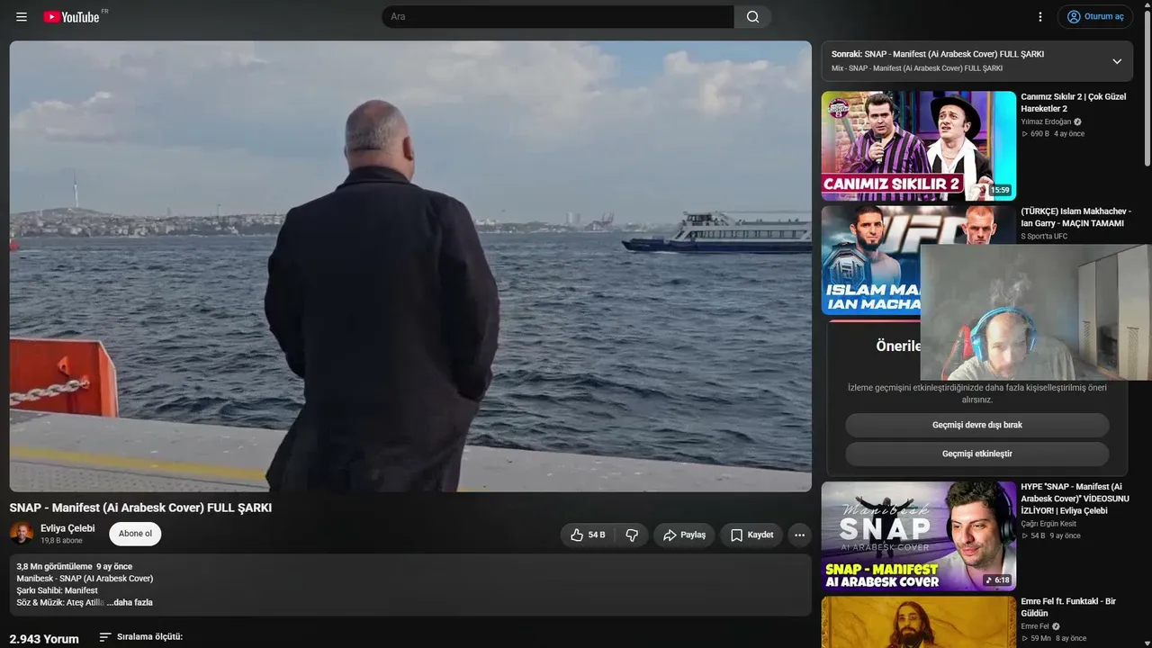Open 'Islam Makhachev - Ian Garry' video title
Image resolution: width=1152 pixels, height=648 pixels.
pyautogui.click(x=1076, y=217)
